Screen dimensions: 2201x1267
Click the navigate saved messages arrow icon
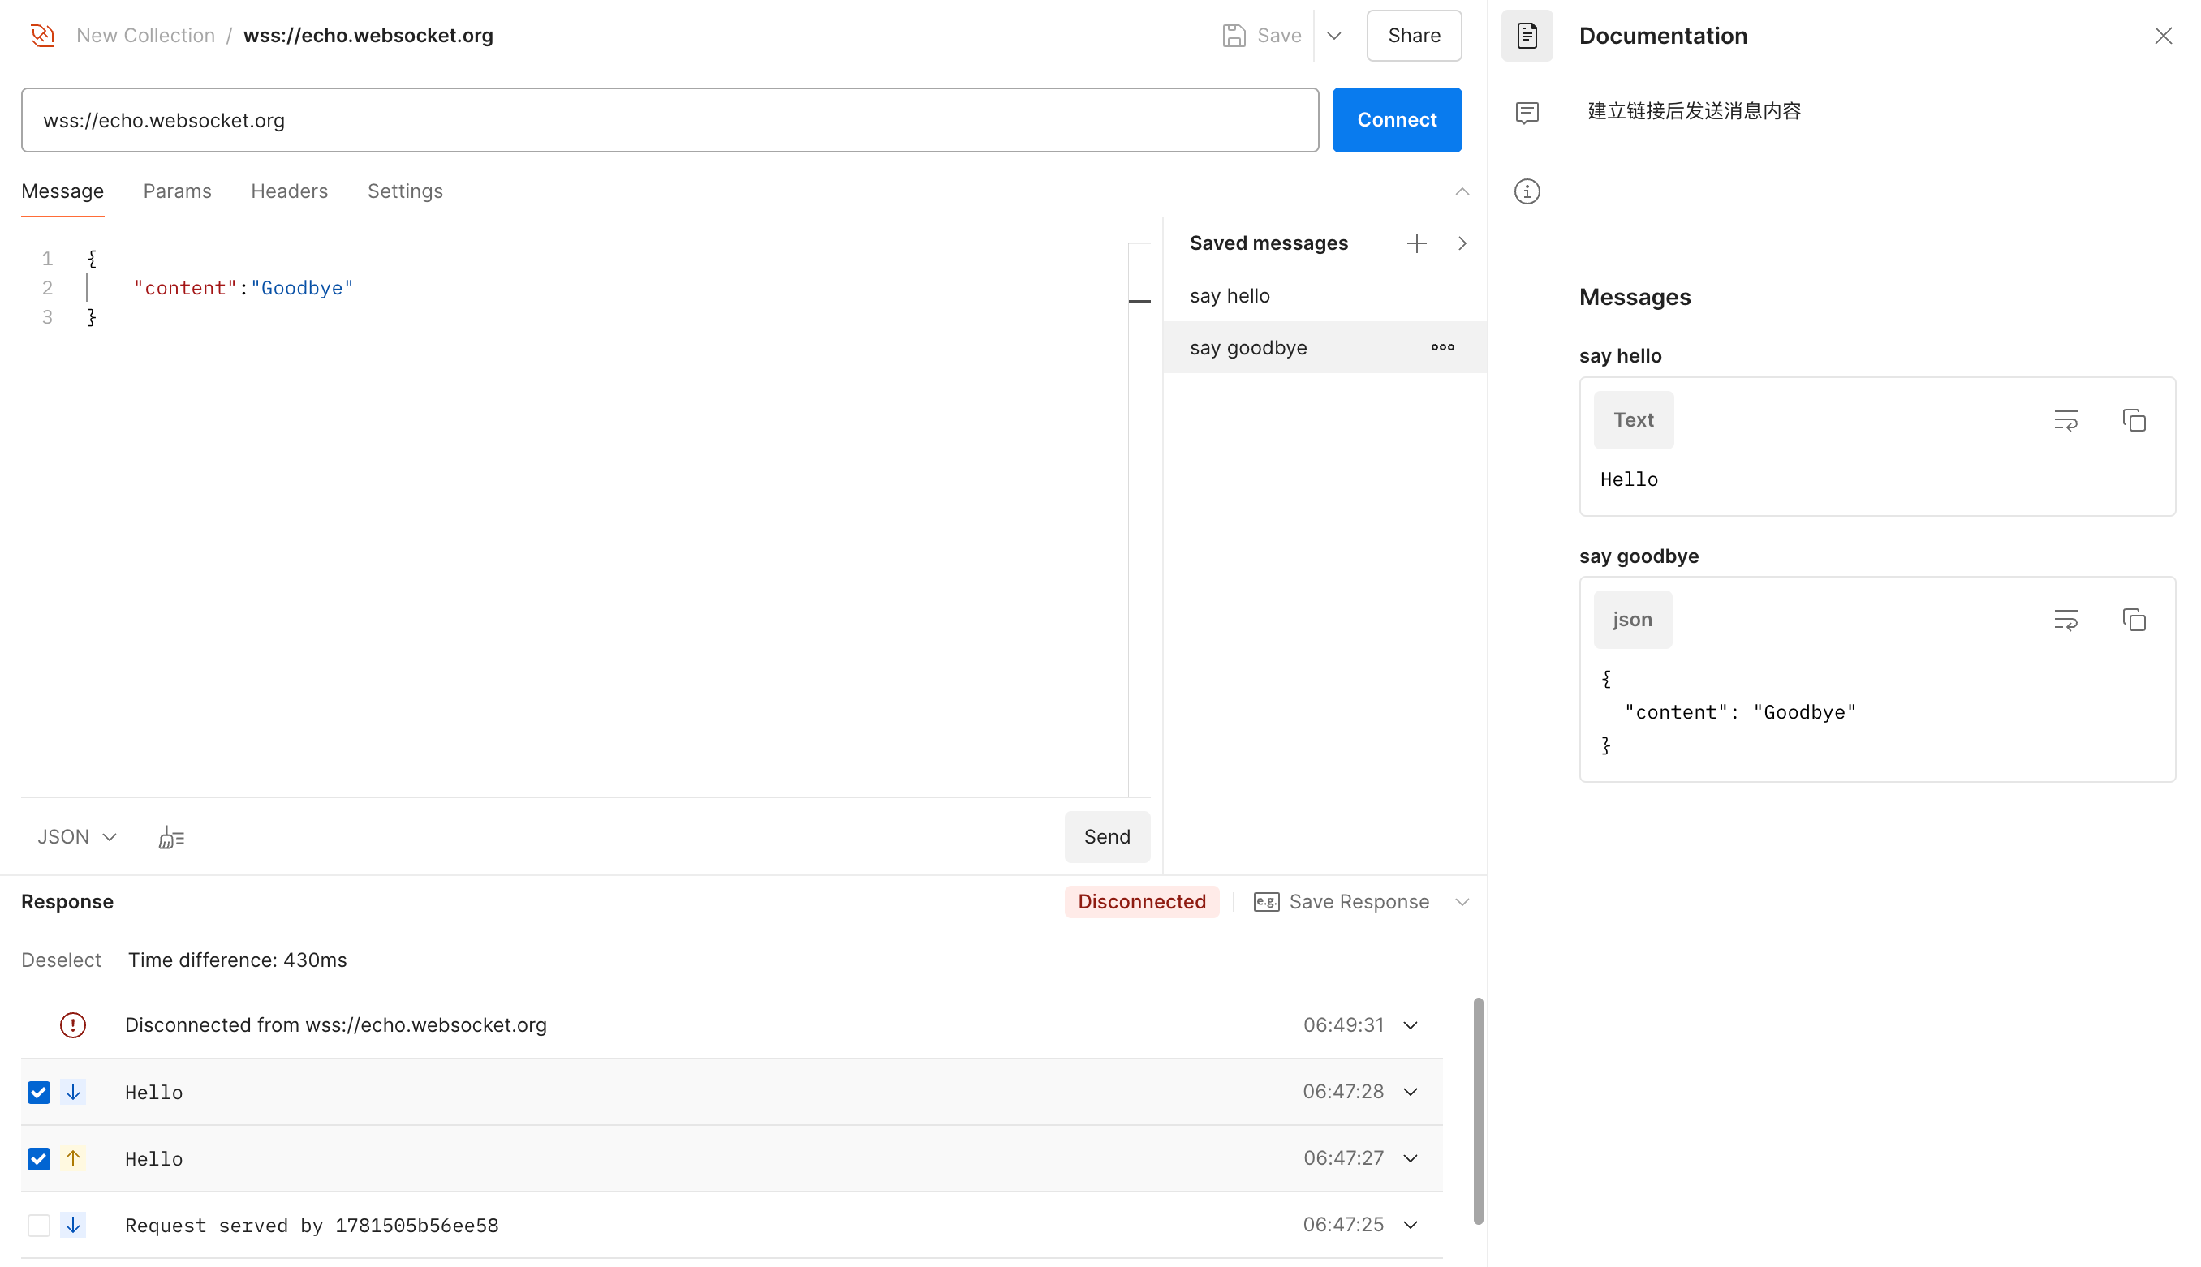pos(1460,242)
